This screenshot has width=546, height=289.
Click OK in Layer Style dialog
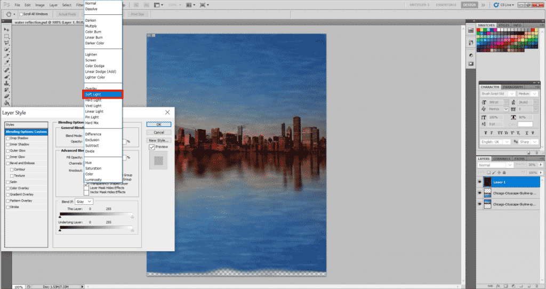tap(159, 125)
